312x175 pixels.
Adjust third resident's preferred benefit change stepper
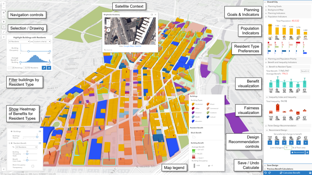pyautogui.click(x=284, y=143)
